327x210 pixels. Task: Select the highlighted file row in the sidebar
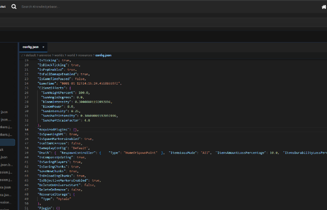tap(8, 142)
